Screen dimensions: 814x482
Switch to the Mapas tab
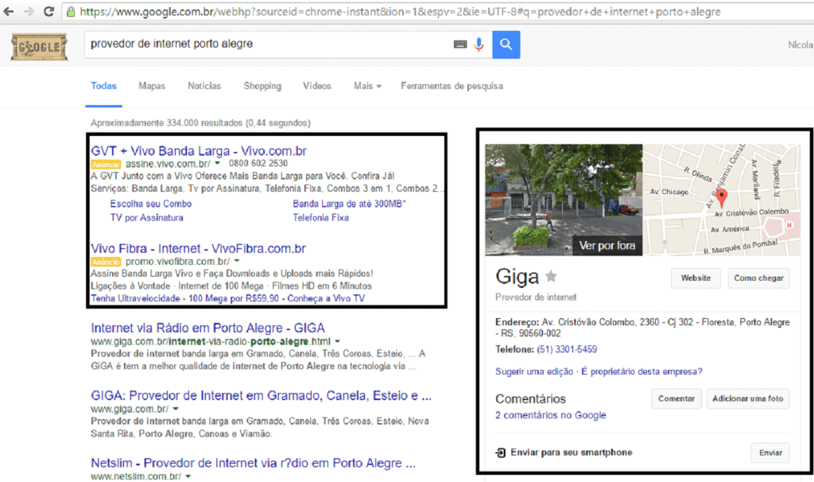[x=152, y=86]
